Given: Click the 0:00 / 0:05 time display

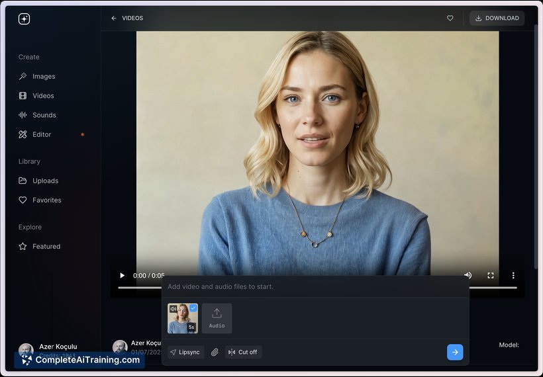Looking at the screenshot, I should pyautogui.click(x=148, y=276).
